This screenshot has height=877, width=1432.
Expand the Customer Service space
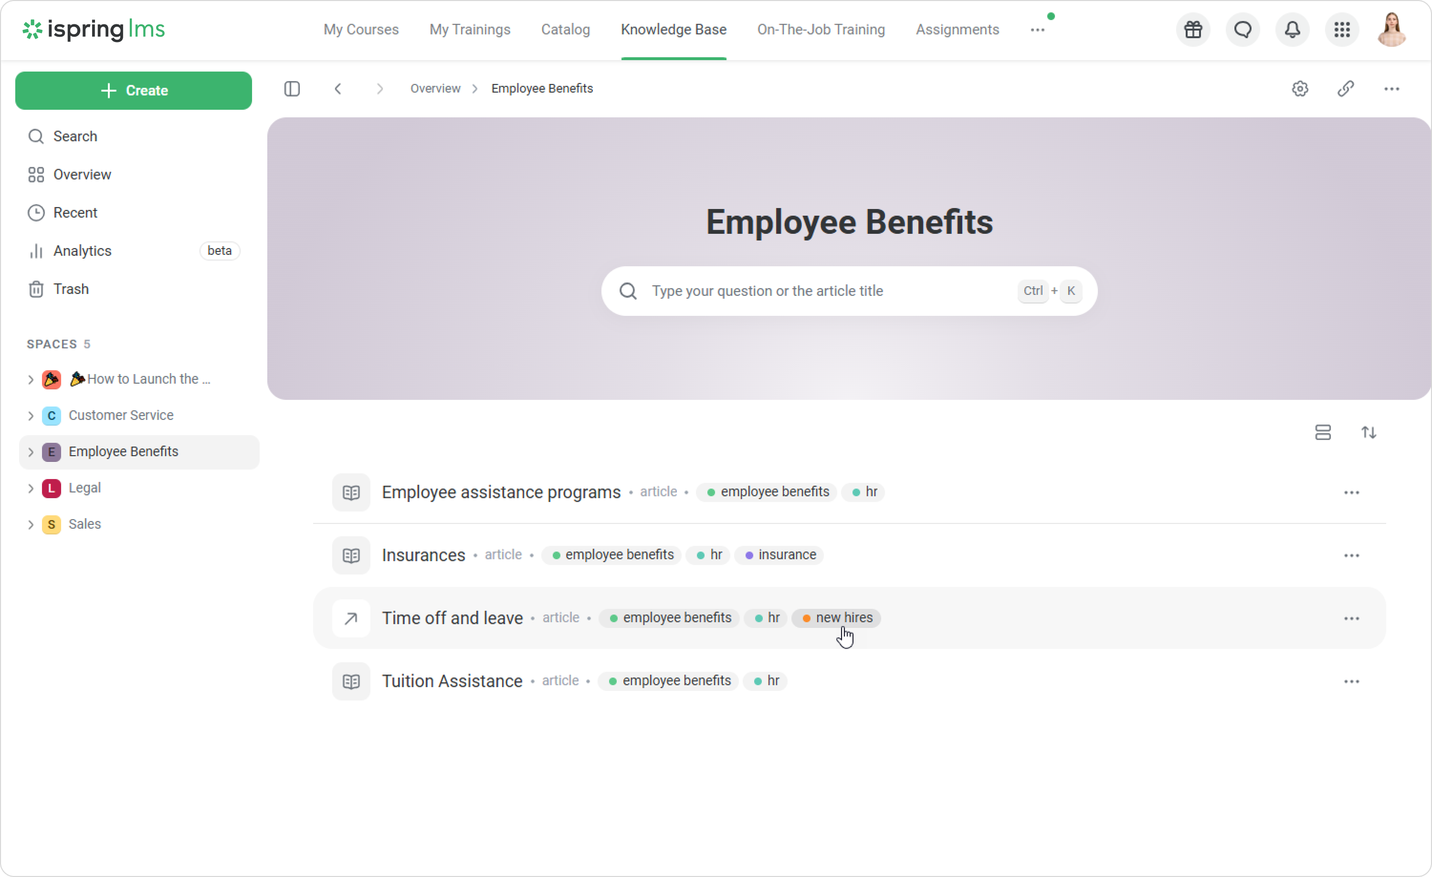31,416
